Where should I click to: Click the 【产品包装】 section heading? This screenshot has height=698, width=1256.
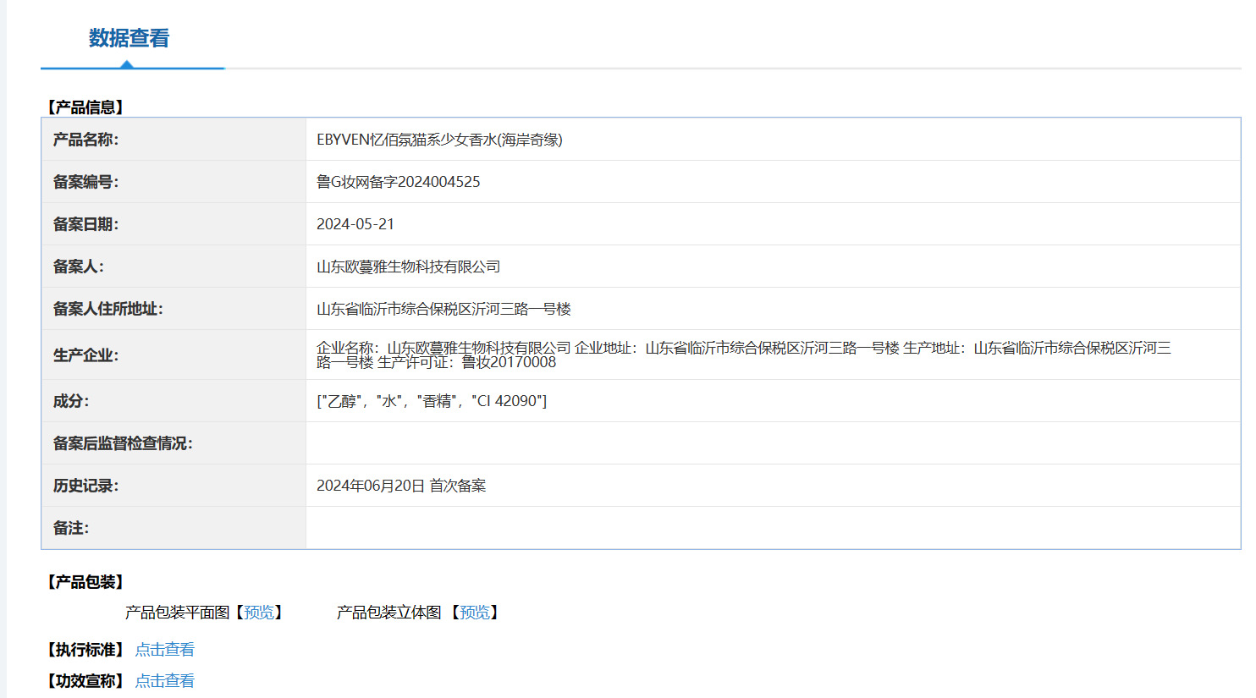click(x=85, y=582)
